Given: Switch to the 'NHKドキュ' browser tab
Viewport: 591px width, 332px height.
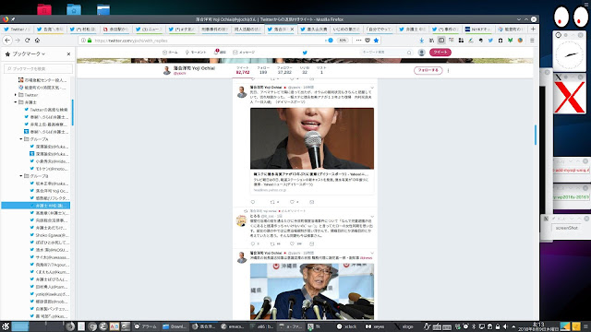Looking at the screenshot, I should pos(478,29).
